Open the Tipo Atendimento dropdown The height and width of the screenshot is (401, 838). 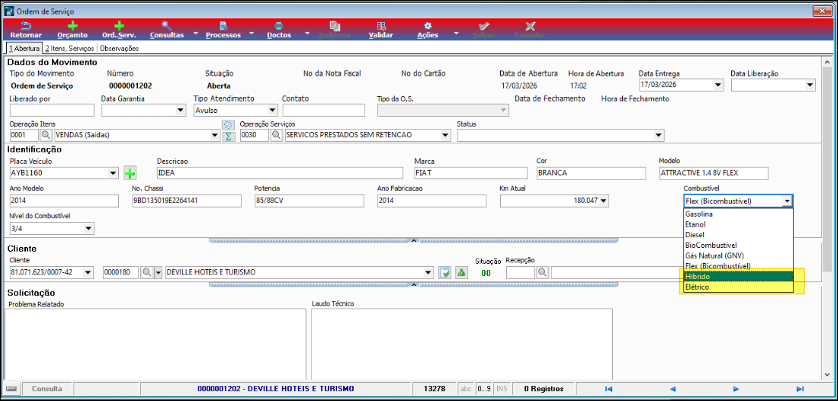[x=272, y=110]
